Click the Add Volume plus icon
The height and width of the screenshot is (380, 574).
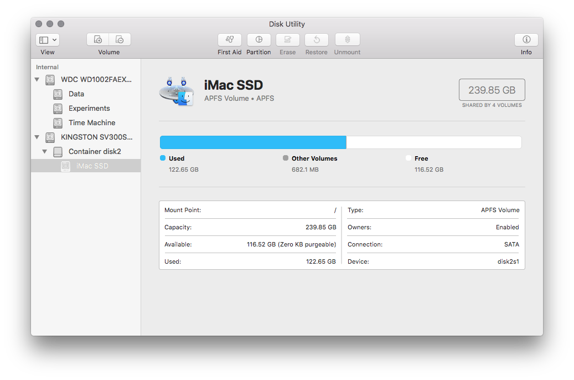coord(98,39)
